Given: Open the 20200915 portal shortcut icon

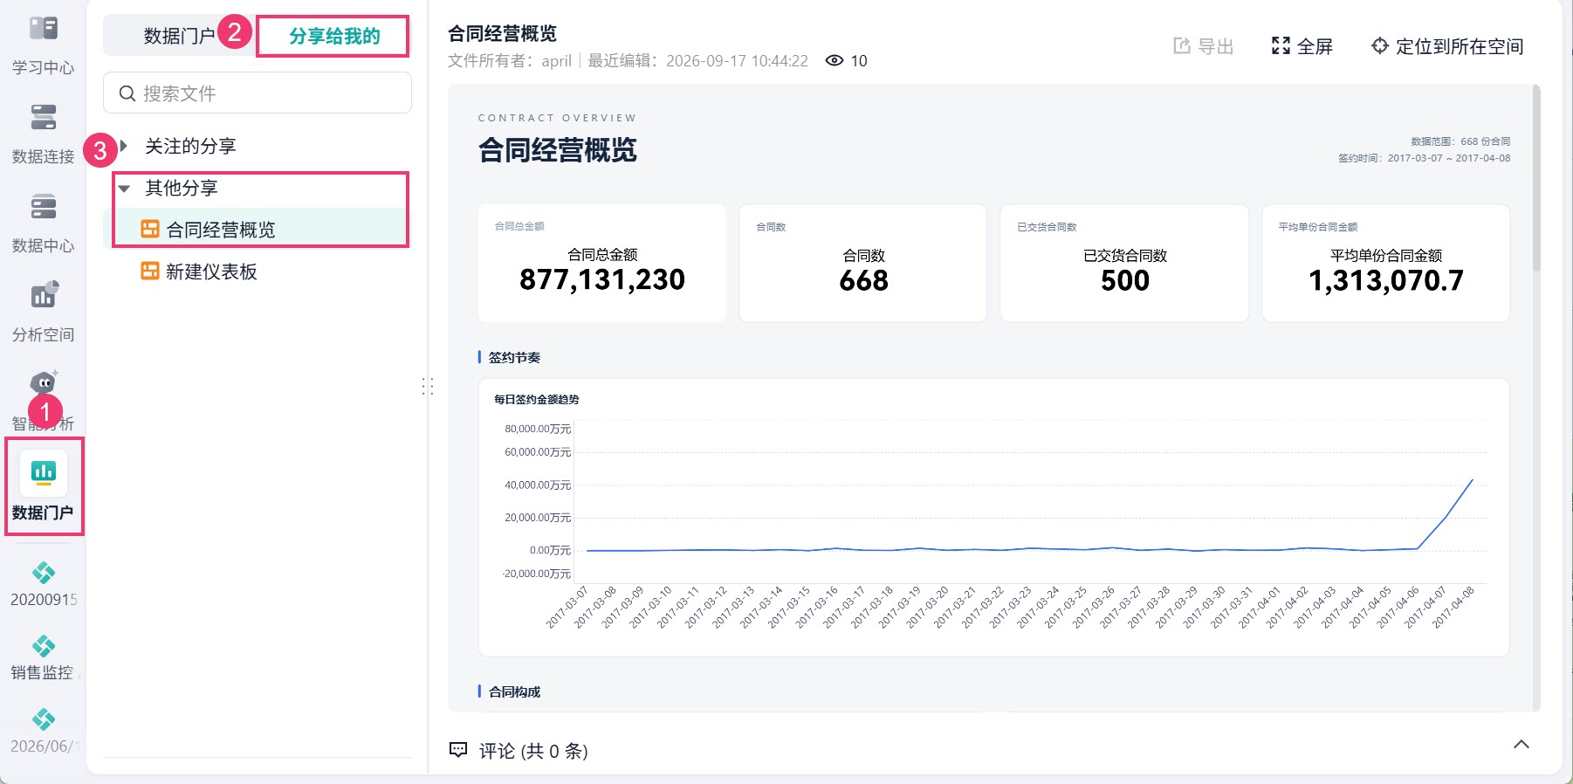Looking at the screenshot, I should (44, 573).
